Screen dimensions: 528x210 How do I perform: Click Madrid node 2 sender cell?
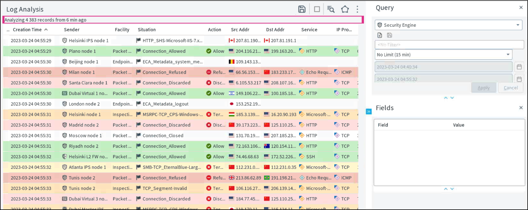pyautogui.click(x=84, y=125)
